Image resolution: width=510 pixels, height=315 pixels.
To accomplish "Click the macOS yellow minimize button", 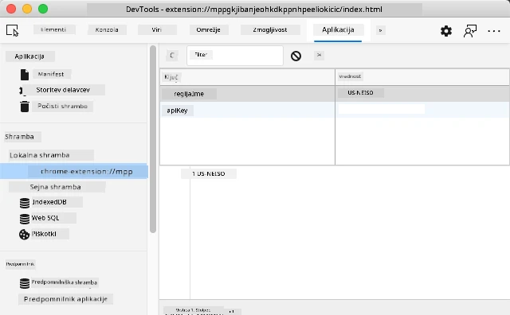I will (x=27, y=9).
